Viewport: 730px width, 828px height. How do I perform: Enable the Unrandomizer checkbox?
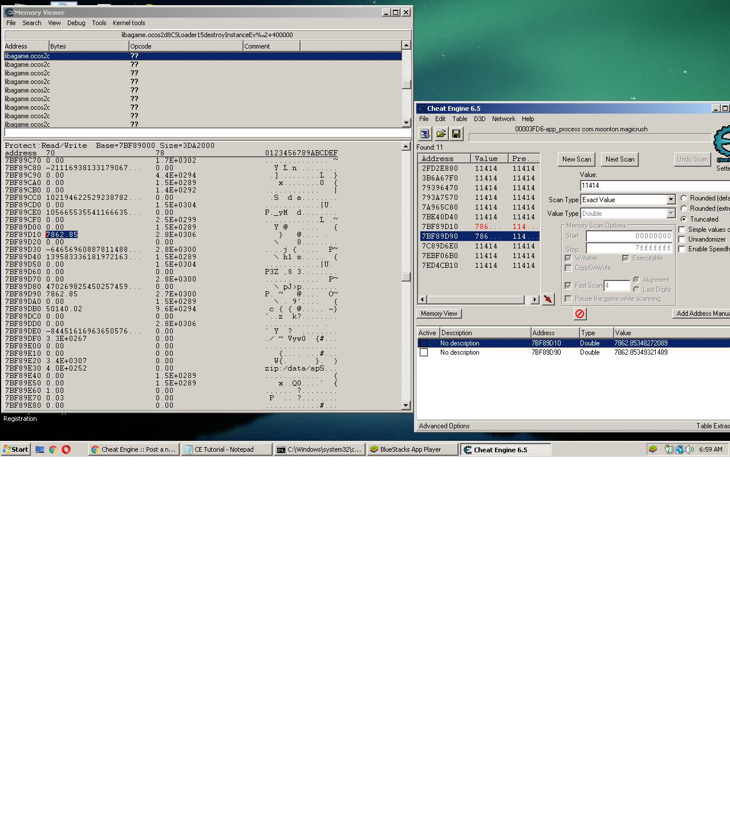[x=682, y=239]
